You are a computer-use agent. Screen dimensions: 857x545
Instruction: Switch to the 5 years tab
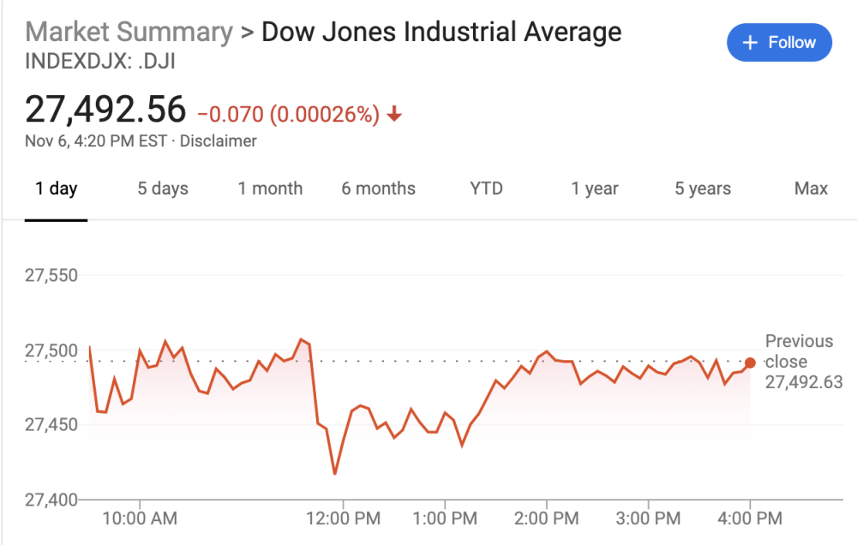[703, 189]
